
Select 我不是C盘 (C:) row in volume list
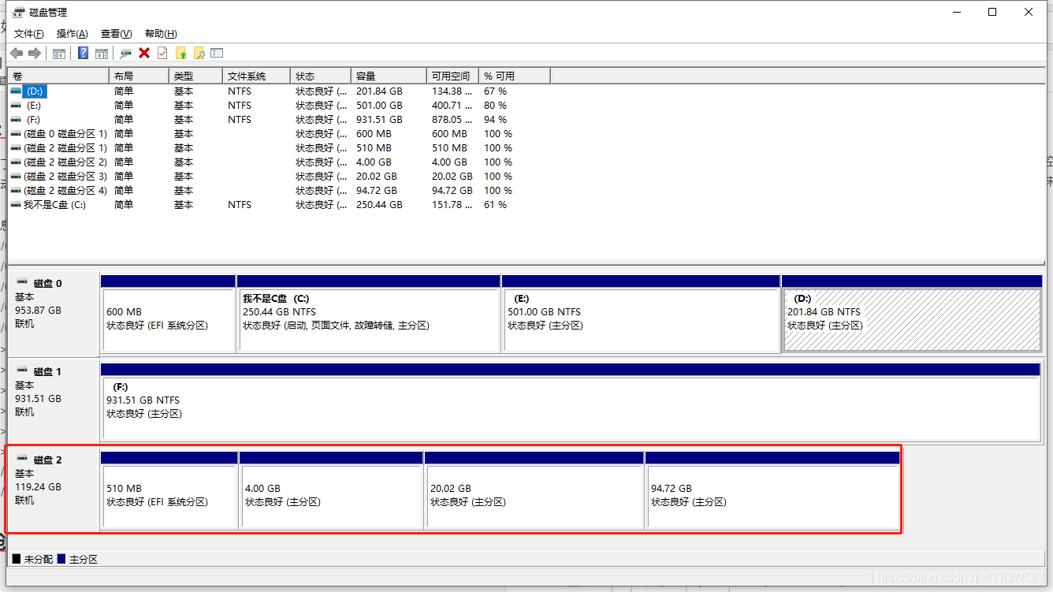54,205
